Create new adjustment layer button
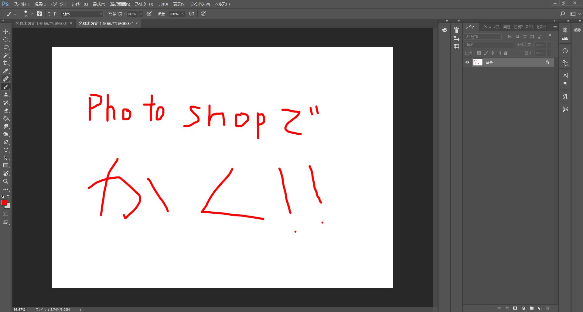The height and width of the screenshot is (312, 583). click(x=523, y=308)
